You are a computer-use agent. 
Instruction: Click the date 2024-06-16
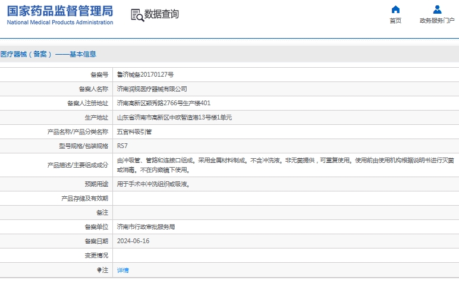133,241
